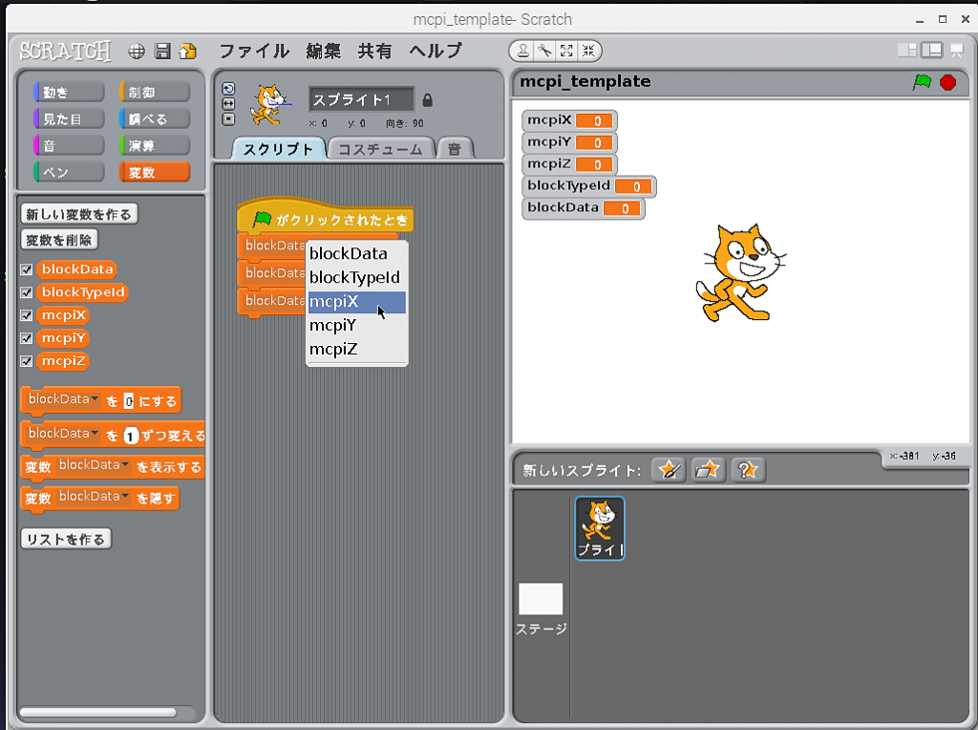The height and width of the screenshot is (730, 978).
Task: Toggle mcpiX variable checkbox
Action: [x=26, y=315]
